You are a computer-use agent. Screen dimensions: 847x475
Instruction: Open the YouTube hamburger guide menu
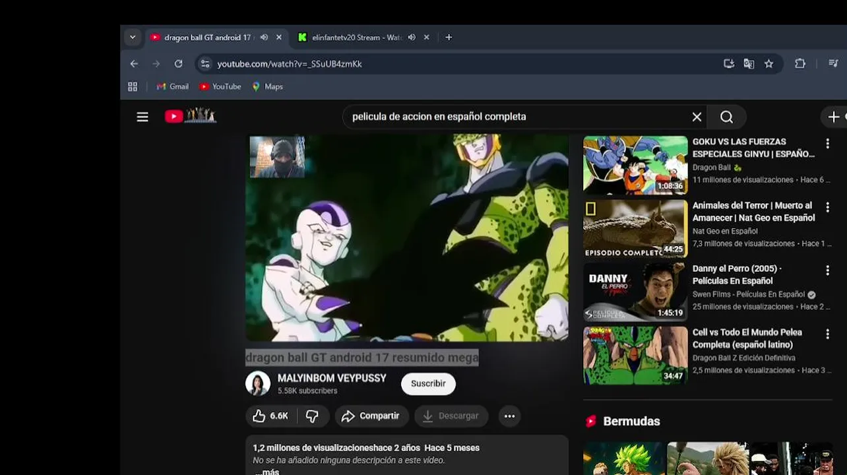coord(142,117)
